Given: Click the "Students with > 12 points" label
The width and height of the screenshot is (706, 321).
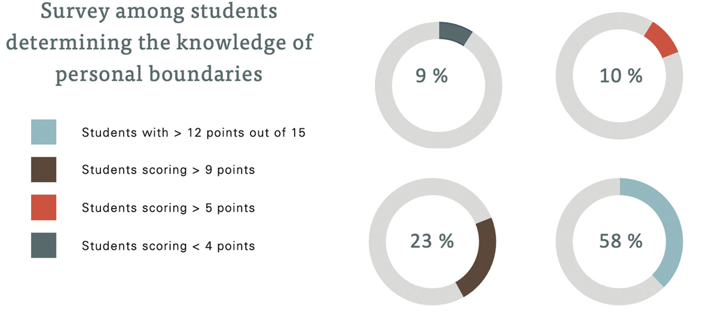Looking at the screenshot, I should pyautogui.click(x=193, y=133).
